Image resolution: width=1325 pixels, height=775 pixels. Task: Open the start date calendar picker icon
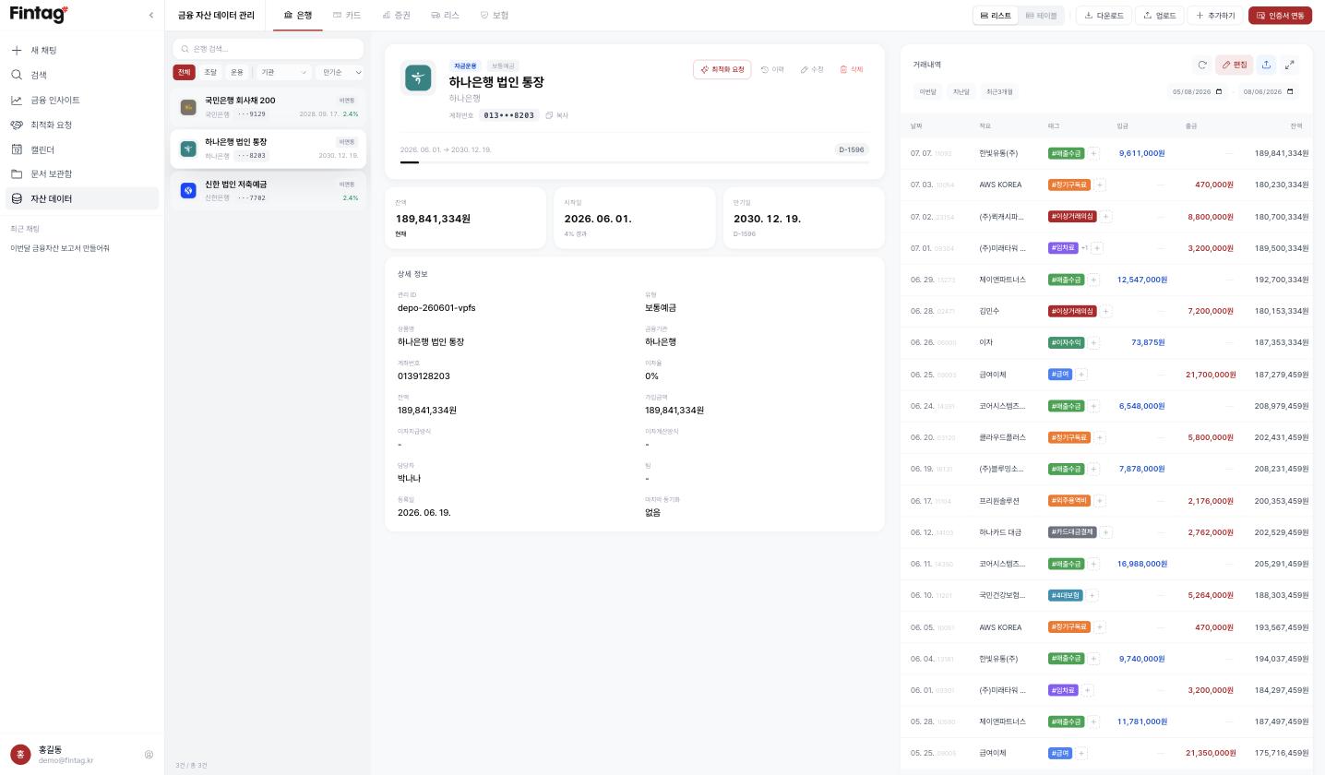1219,91
